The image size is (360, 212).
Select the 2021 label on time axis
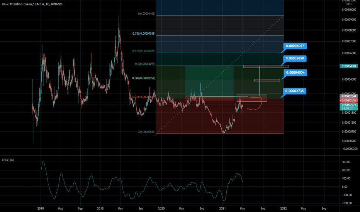(x=222, y=209)
